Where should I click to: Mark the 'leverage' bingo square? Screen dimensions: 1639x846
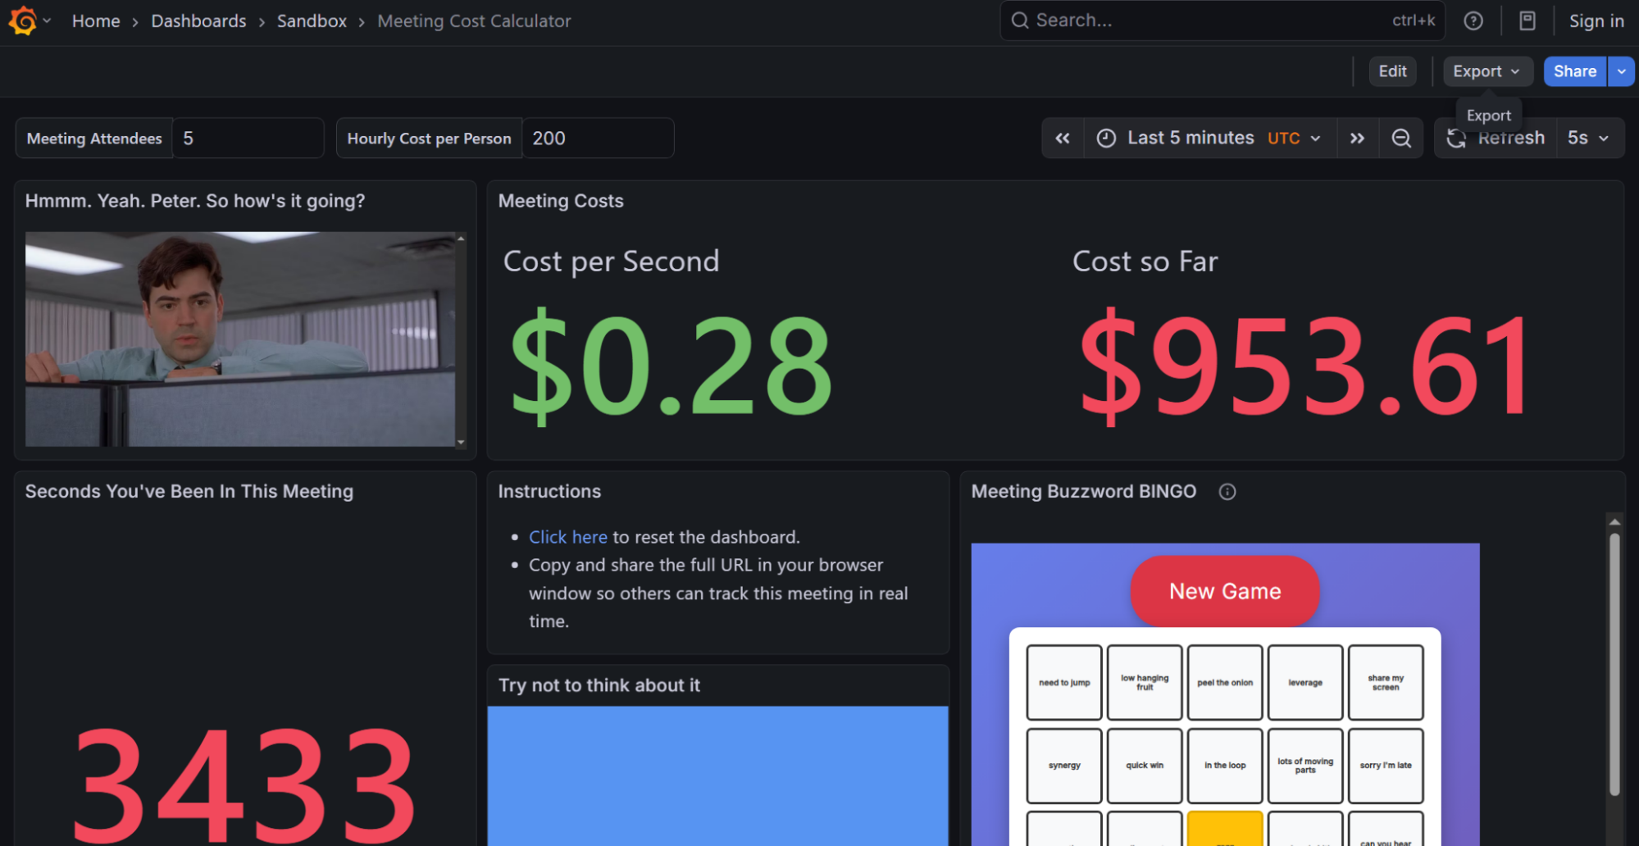[1304, 683]
